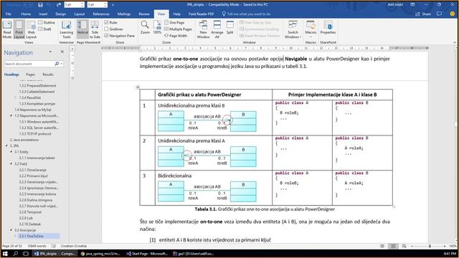The height and width of the screenshot is (258, 459).
Task: Toggle the Navigation Pane checkbox
Action: coord(120,36)
